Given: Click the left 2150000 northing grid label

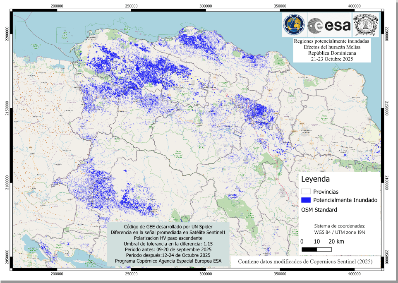Looking at the screenshot, I should (5, 108).
